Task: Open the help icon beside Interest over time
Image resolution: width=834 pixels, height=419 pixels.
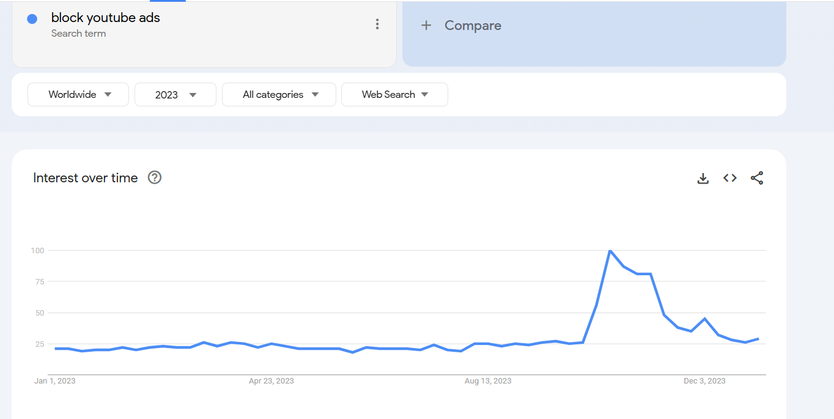Action: (x=155, y=178)
